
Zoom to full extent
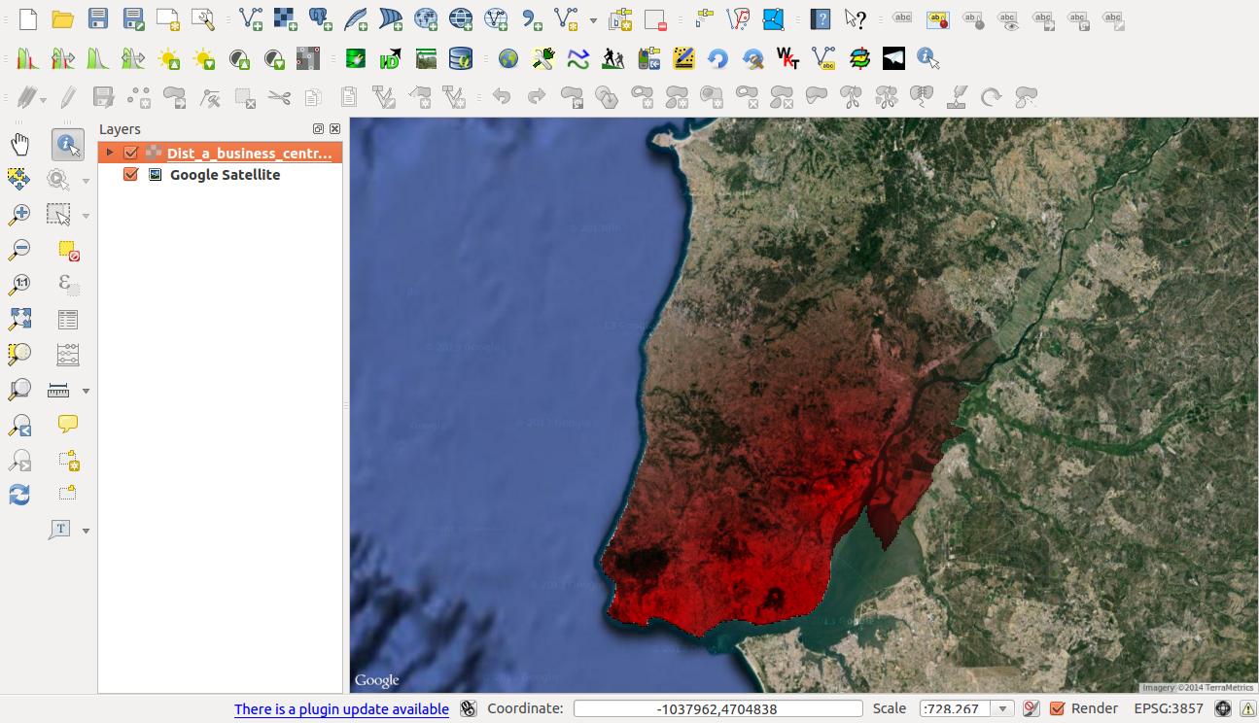pos(18,320)
